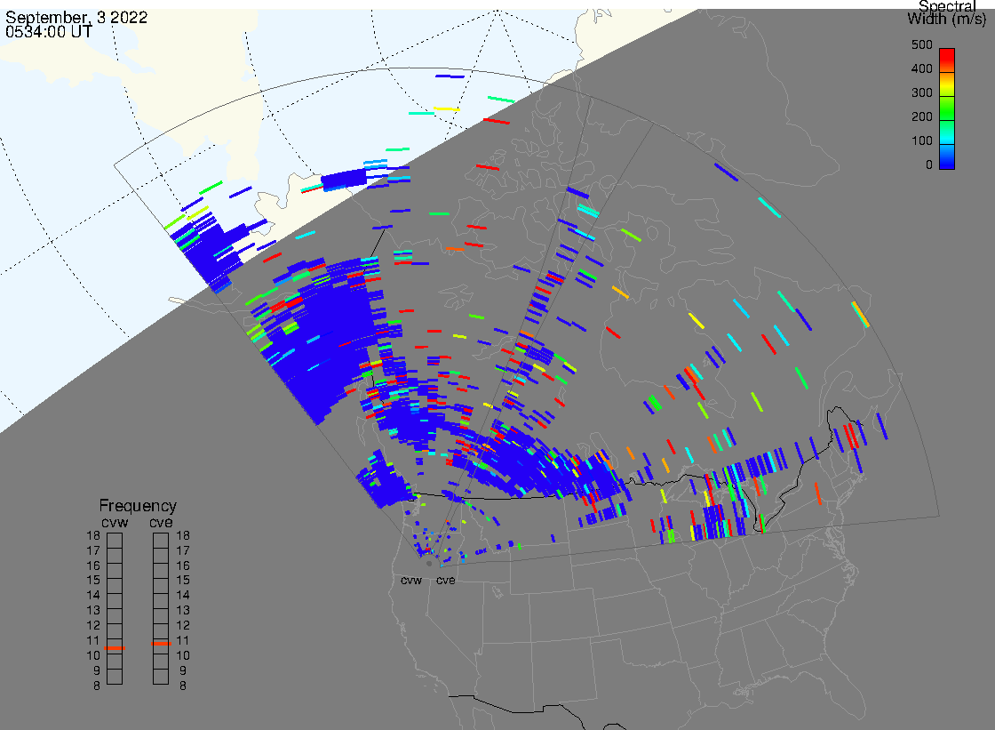This screenshot has width=995, height=730.
Task: Click the Spectral Width (m/s) legend title
Action: 947,12
